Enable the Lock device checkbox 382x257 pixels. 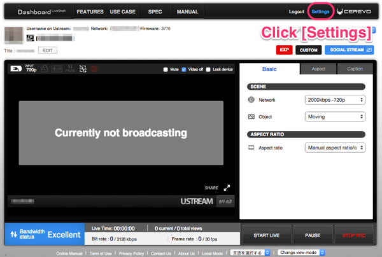pyautogui.click(x=208, y=69)
